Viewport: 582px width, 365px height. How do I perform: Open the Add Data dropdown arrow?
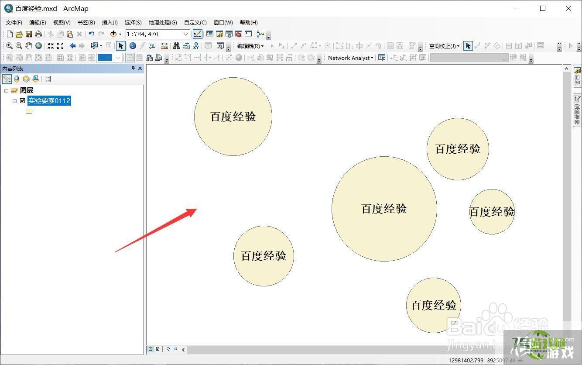pos(120,34)
